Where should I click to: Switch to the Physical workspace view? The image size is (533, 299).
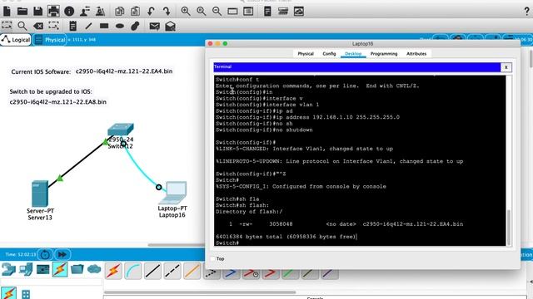50,40
